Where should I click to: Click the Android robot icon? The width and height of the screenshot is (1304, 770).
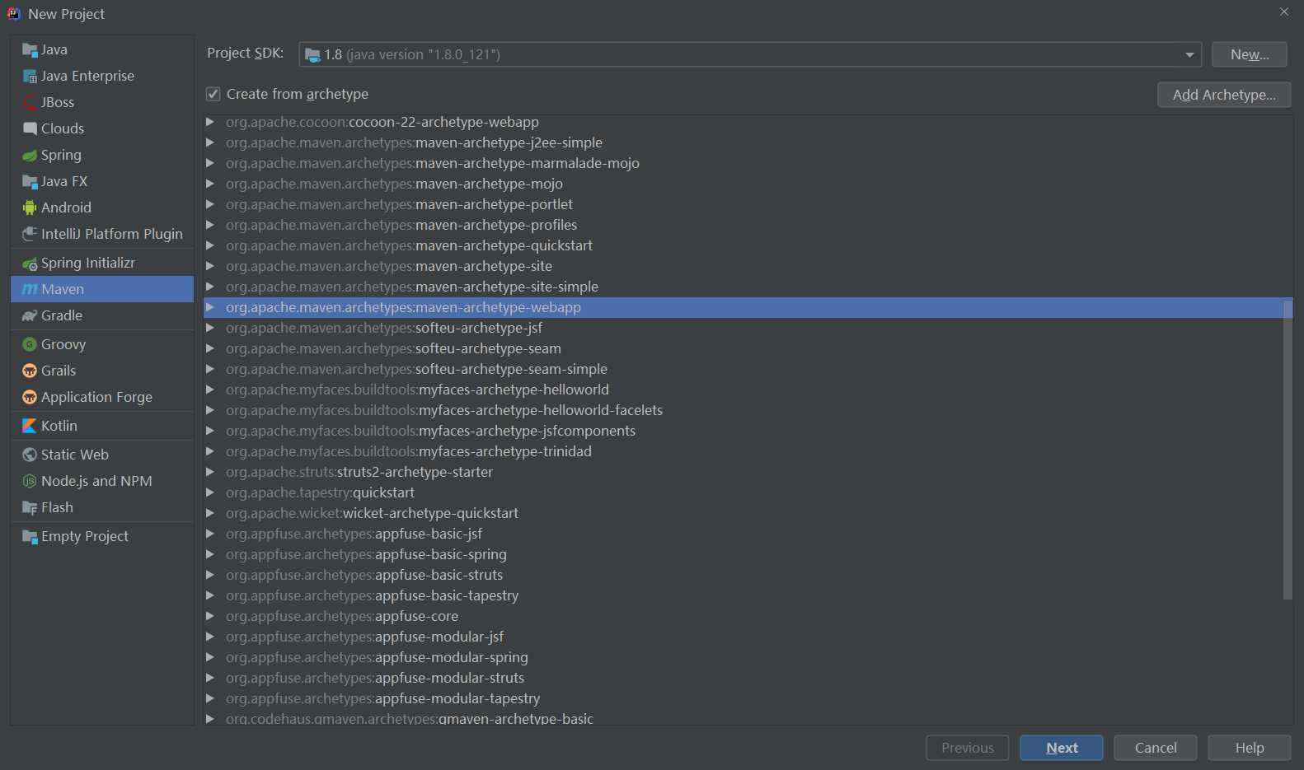[30, 208]
